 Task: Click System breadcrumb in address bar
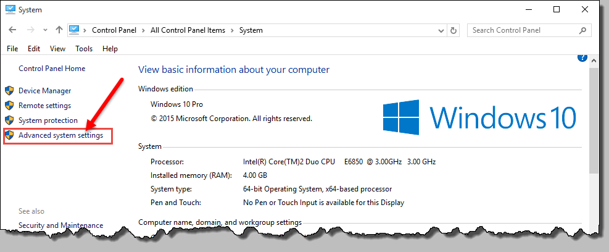(x=251, y=30)
